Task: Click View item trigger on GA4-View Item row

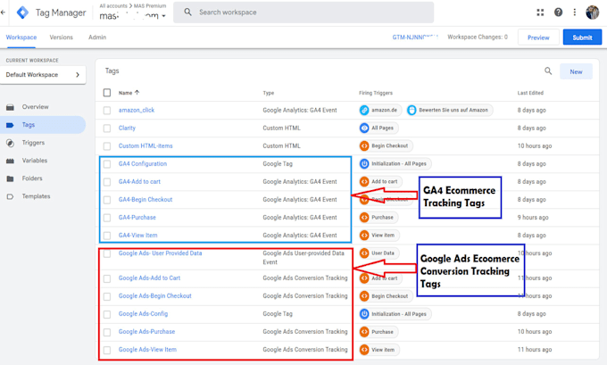Action: pos(378,235)
